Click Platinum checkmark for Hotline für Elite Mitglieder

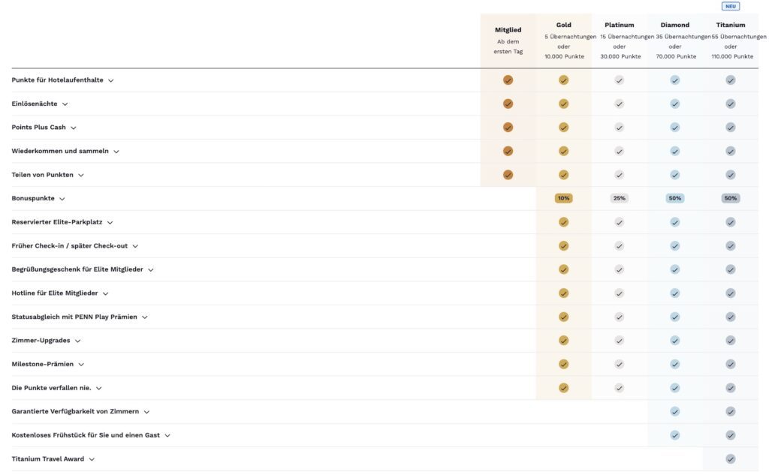pyautogui.click(x=619, y=293)
